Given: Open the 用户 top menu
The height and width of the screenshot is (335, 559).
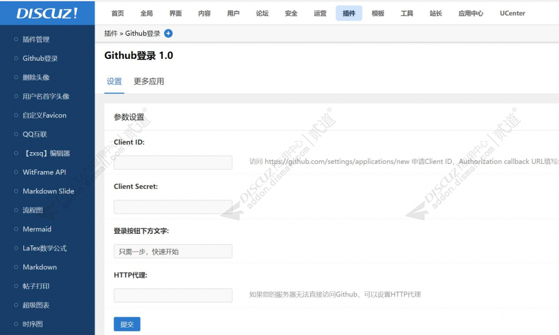Looking at the screenshot, I should click(233, 13).
